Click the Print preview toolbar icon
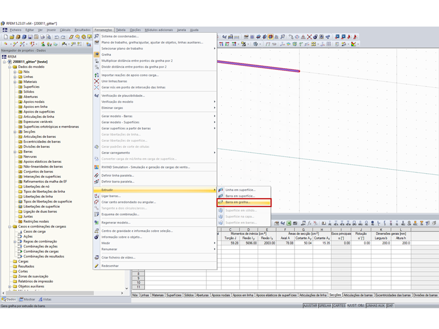The image size is (439, 329). point(49,37)
